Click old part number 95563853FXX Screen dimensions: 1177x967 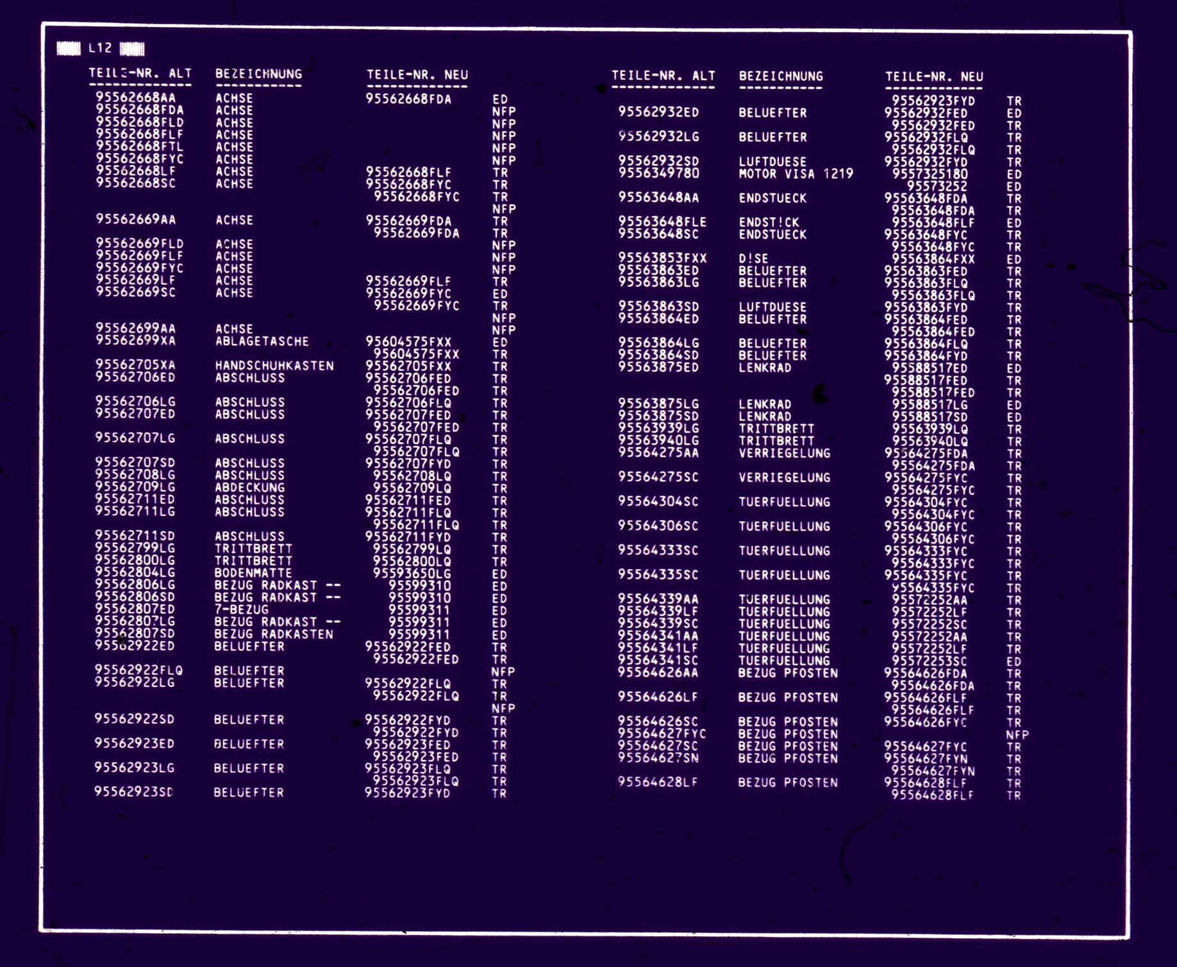pyautogui.click(x=662, y=258)
